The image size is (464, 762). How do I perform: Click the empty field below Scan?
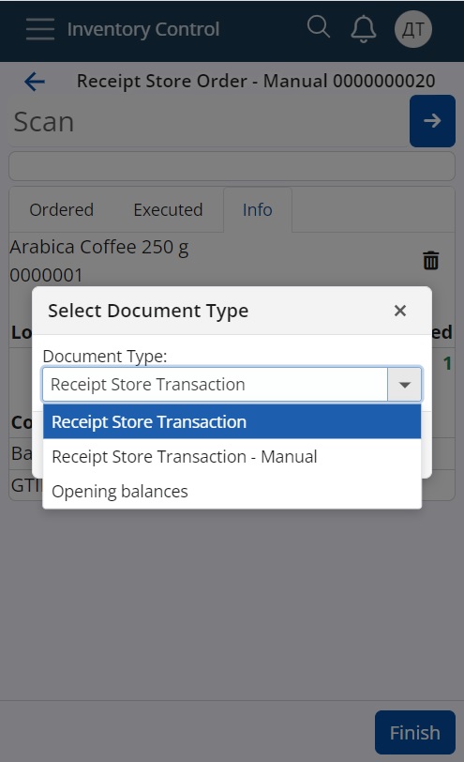point(232,166)
